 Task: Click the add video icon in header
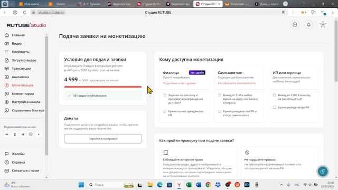pyautogui.click(x=295, y=25)
